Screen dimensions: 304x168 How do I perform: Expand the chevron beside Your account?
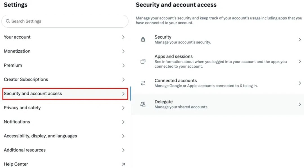[123, 37]
